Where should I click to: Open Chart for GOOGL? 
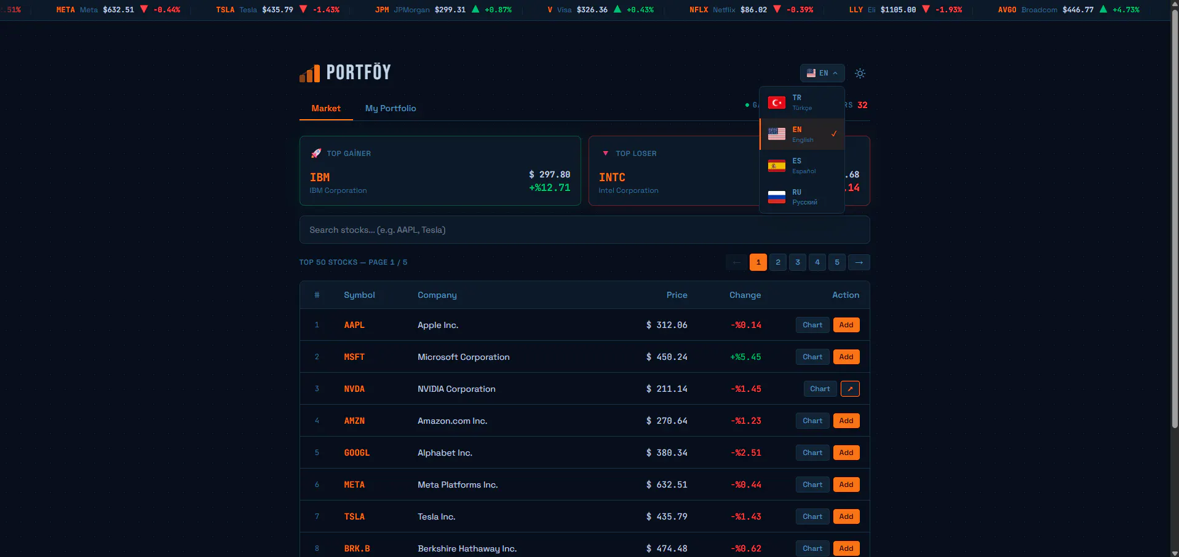(x=812, y=453)
